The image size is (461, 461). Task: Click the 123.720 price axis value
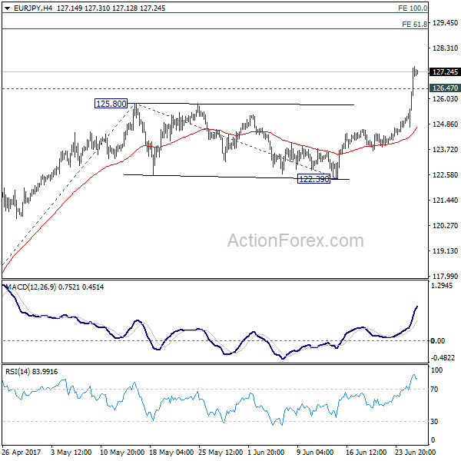(x=445, y=149)
